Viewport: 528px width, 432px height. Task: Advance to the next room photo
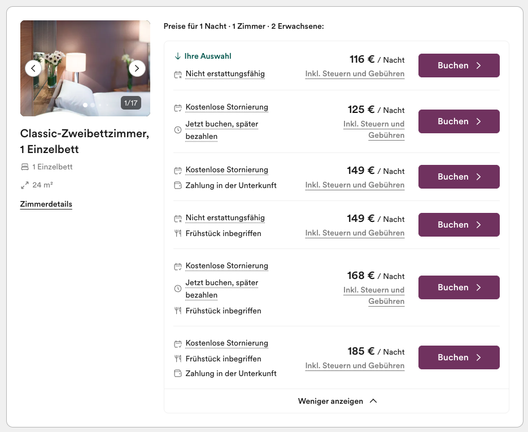point(137,68)
